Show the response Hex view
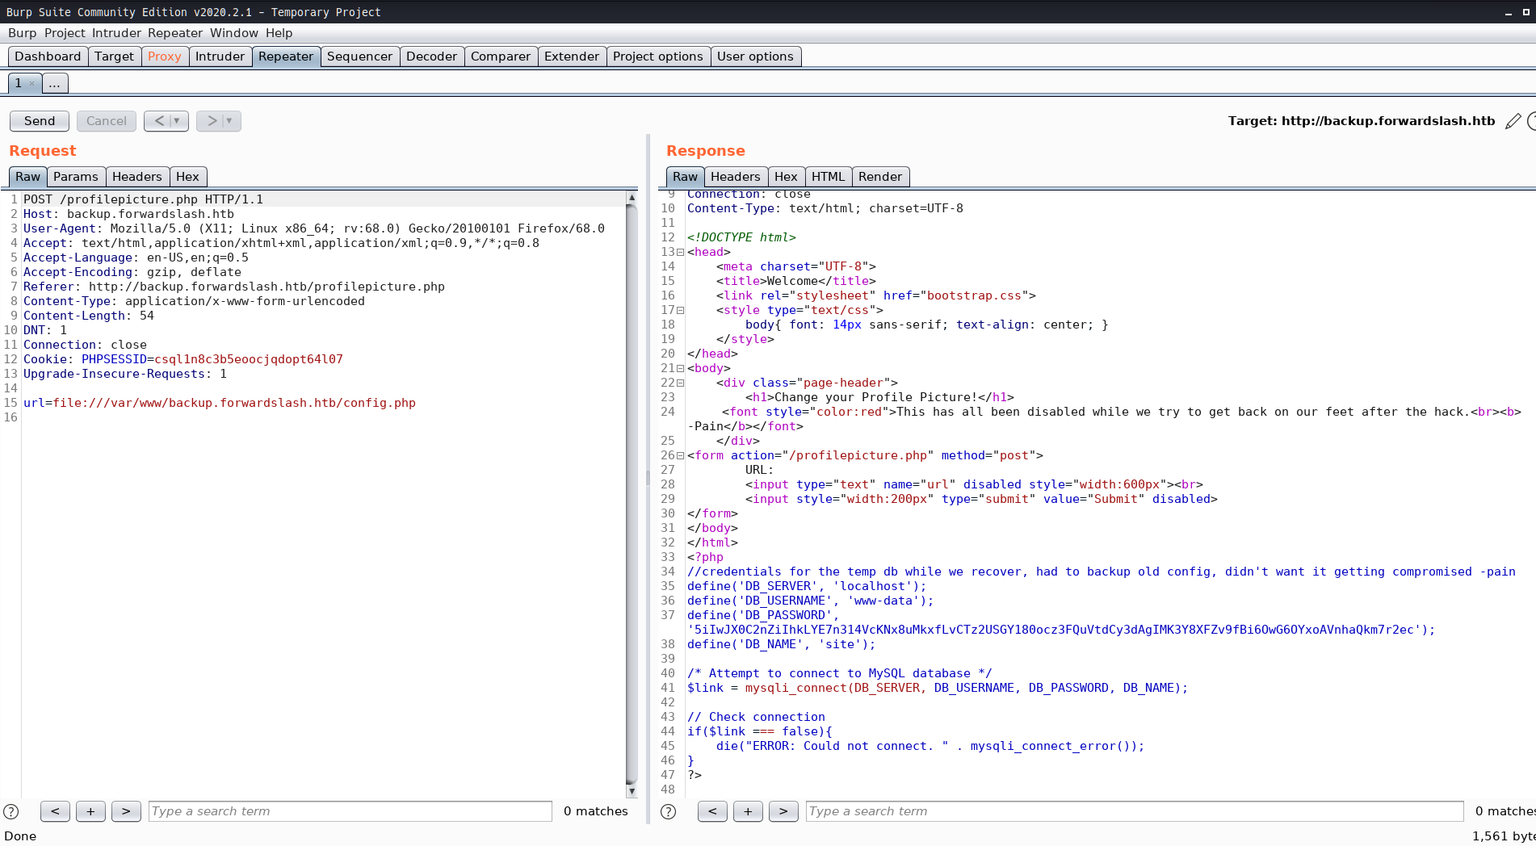Screen dimensions: 1536x846 coord(786,177)
